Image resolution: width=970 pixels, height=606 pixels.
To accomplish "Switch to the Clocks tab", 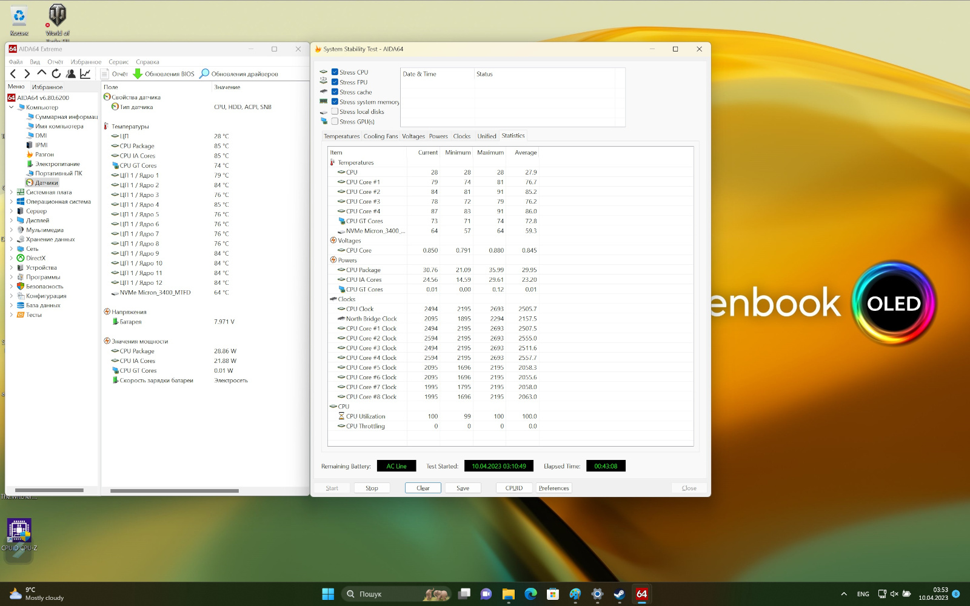I will pos(461,136).
